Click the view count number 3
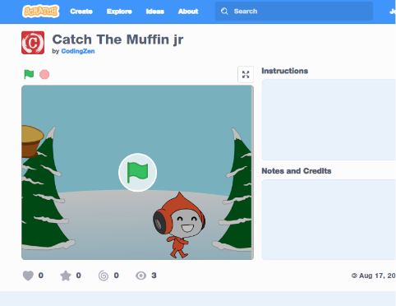This screenshot has width=396, height=306. 154,276
